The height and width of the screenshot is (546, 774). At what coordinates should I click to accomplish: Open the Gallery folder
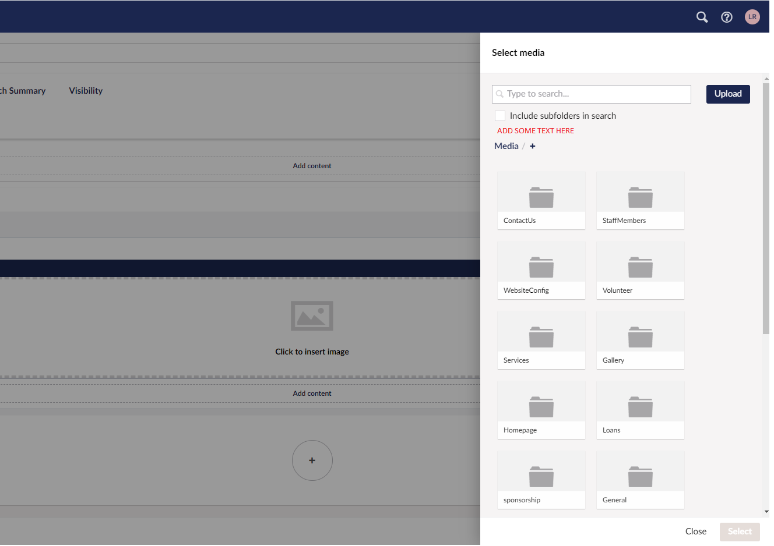pos(641,340)
